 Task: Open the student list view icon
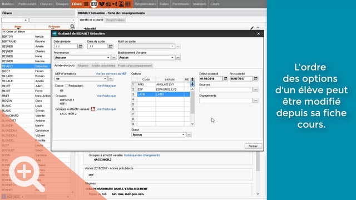pos(86,4)
